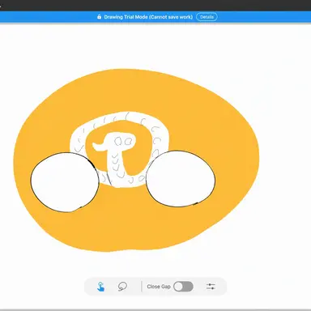Open the Details button in banner
The height and width of the screenshot is (311, 311).
point(207,17)
